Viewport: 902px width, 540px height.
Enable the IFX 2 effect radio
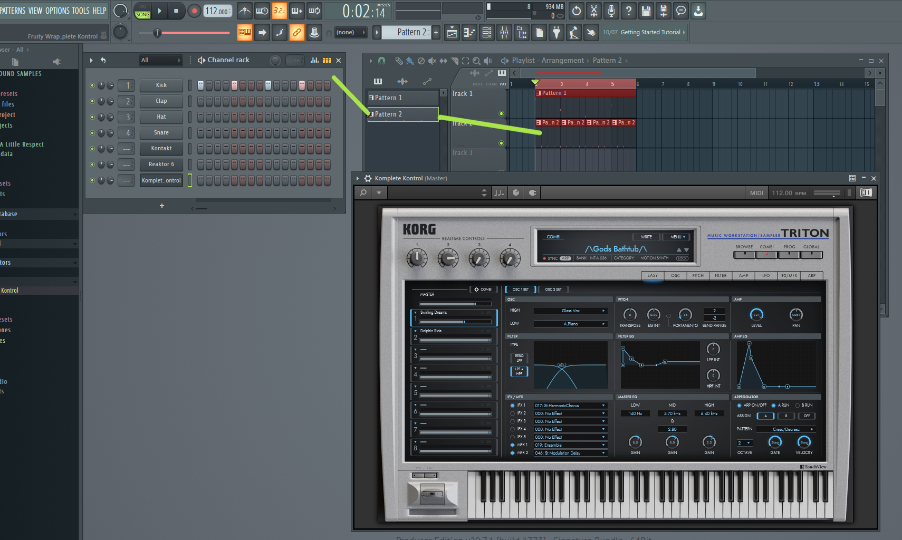pos(512,413)
